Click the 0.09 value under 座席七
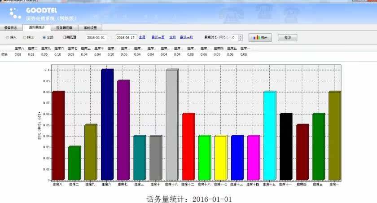 (71, 54)
